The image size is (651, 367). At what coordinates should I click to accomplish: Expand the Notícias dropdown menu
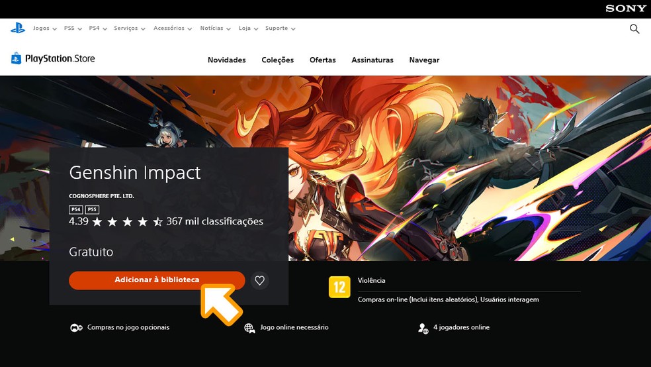pos(215,28)
